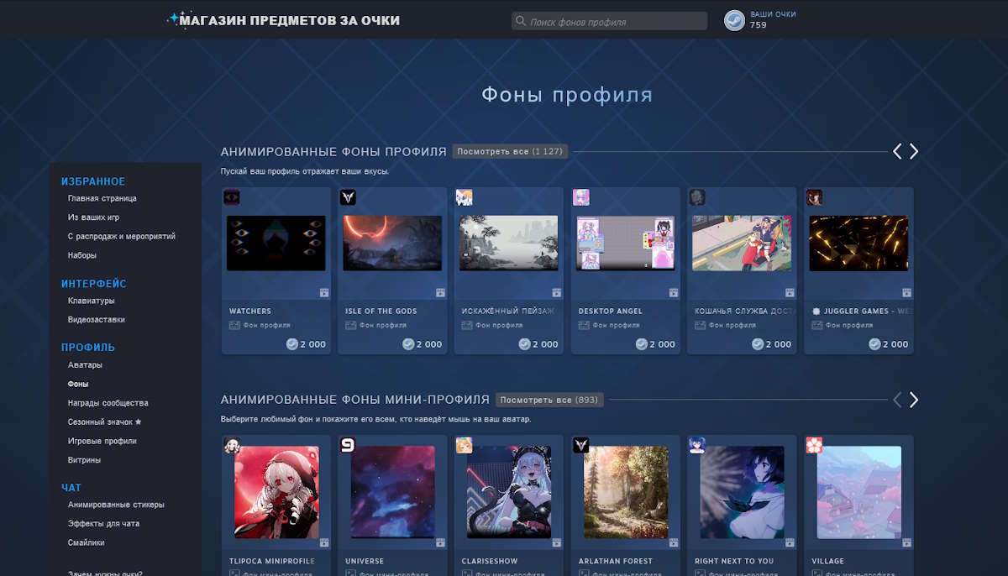Open Right Next To You thumbnail
This screenshot has height=576, width=1008.
coord(742,492)
